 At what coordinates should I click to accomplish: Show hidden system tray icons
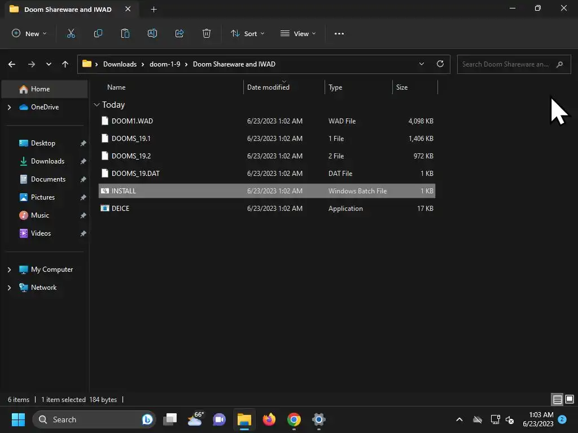click(459, 419)
